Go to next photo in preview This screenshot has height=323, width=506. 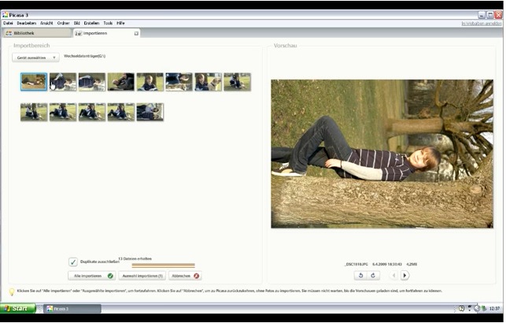click(405, 276)
